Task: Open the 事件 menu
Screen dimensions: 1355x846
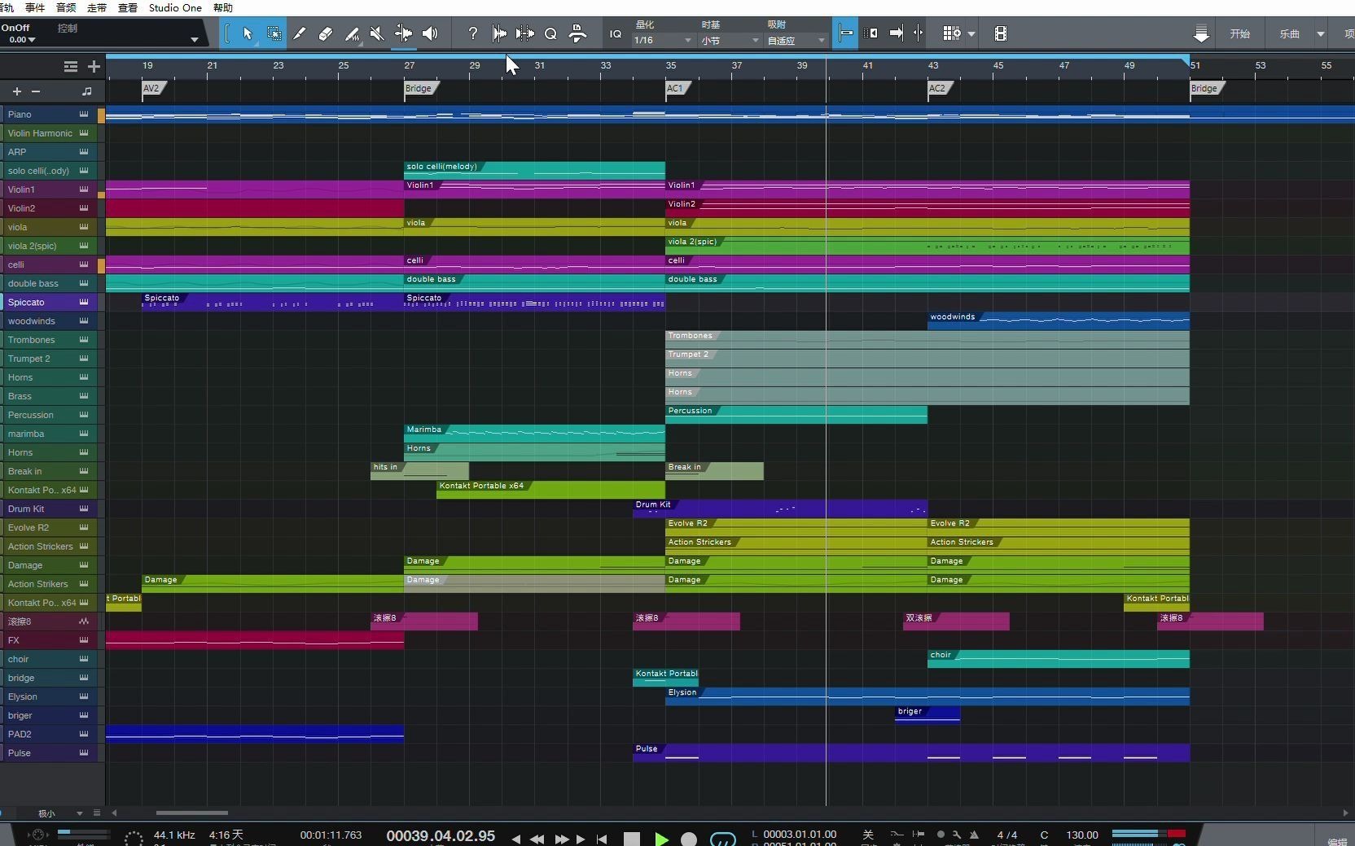Action: pos(35,7)
